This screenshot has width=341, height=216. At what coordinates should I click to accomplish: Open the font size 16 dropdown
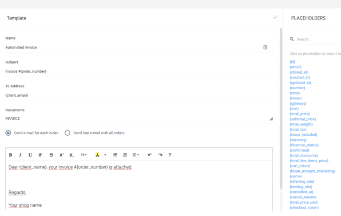pyautogui.click(x=83, y=155)
